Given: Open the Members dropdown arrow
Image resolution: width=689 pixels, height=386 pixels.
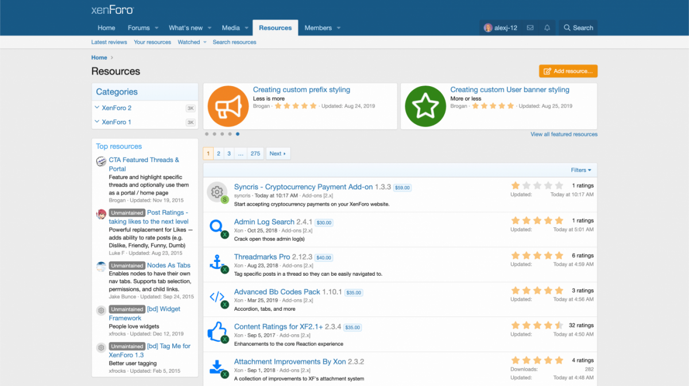Looking at the screenshot, I should click(339, 28).
